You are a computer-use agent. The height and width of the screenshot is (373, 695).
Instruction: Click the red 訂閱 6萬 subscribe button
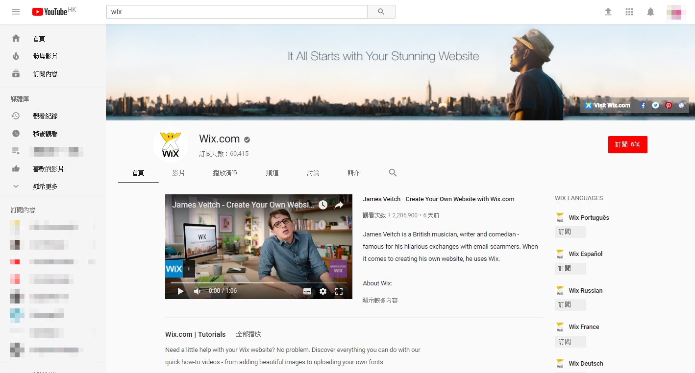(628, 144)
